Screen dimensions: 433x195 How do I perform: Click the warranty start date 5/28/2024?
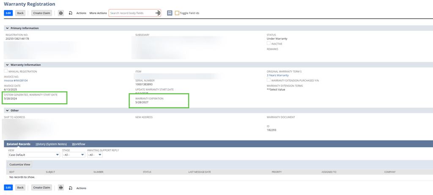pos(11,99)
